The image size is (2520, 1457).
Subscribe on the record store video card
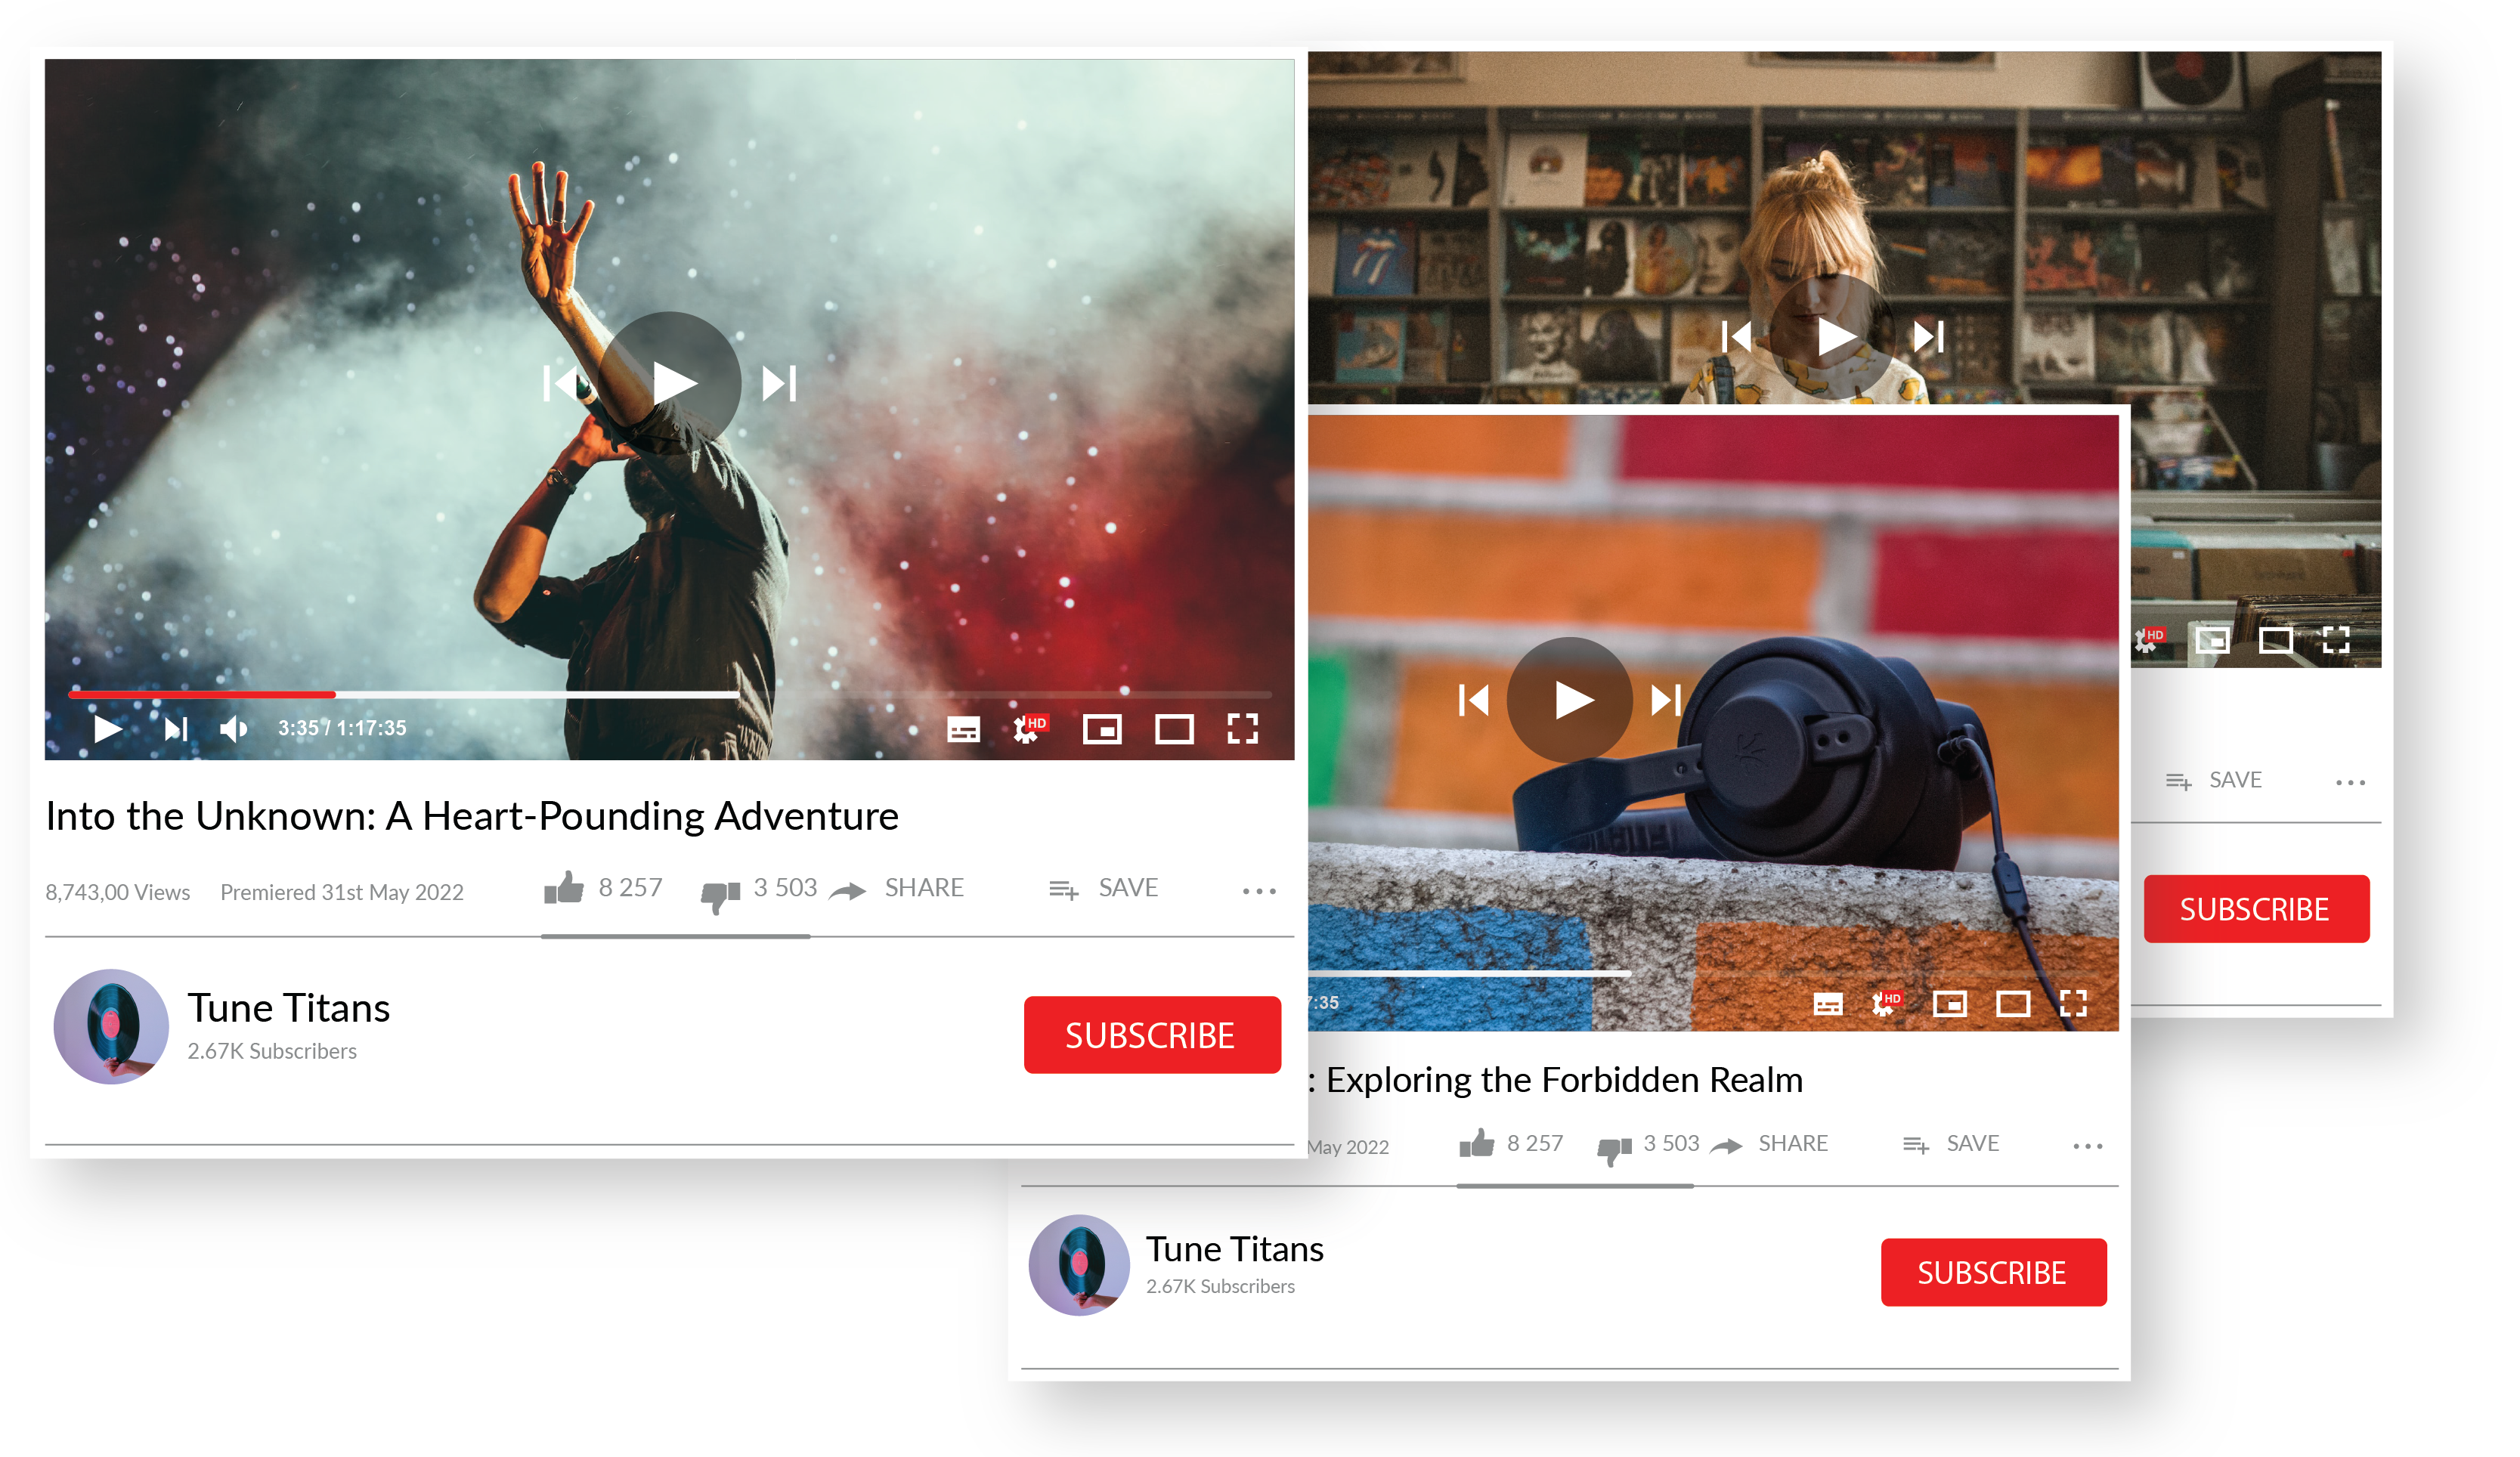2256,909
